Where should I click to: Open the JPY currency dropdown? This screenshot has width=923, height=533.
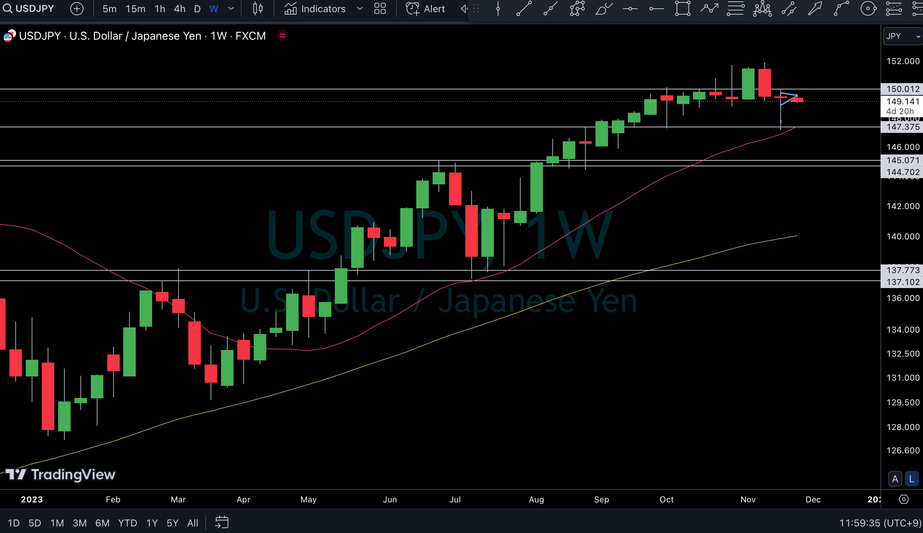coord(902,36)
